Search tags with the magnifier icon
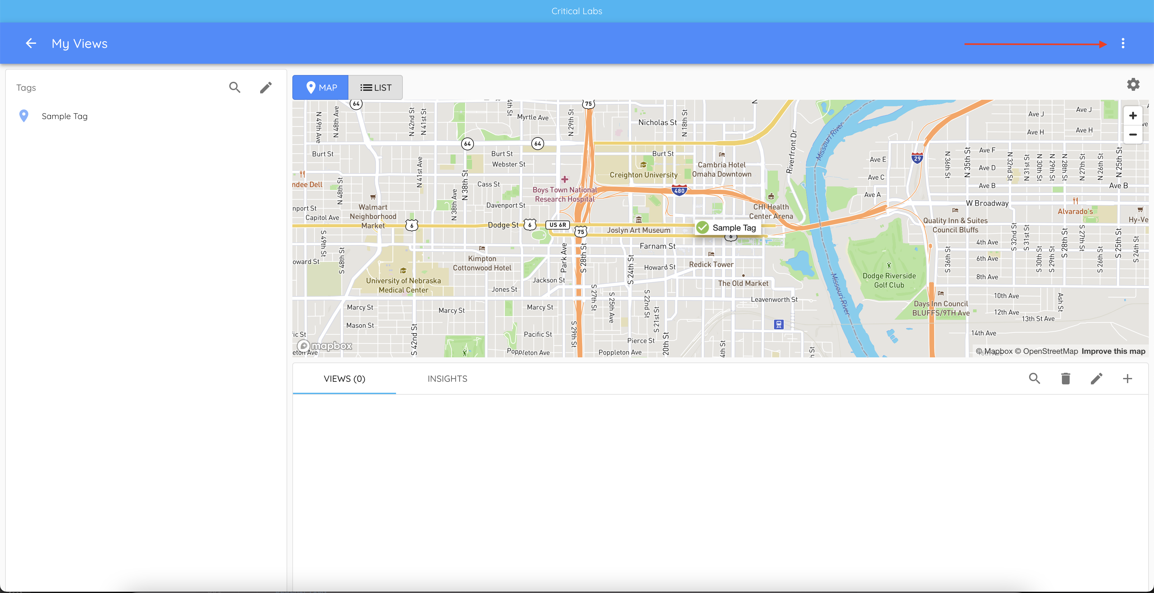Screen dimensions: 1154x593 (235, 87)
